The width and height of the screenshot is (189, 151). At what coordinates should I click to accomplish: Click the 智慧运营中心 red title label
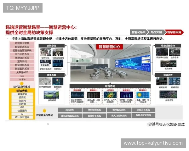[109, 47]
